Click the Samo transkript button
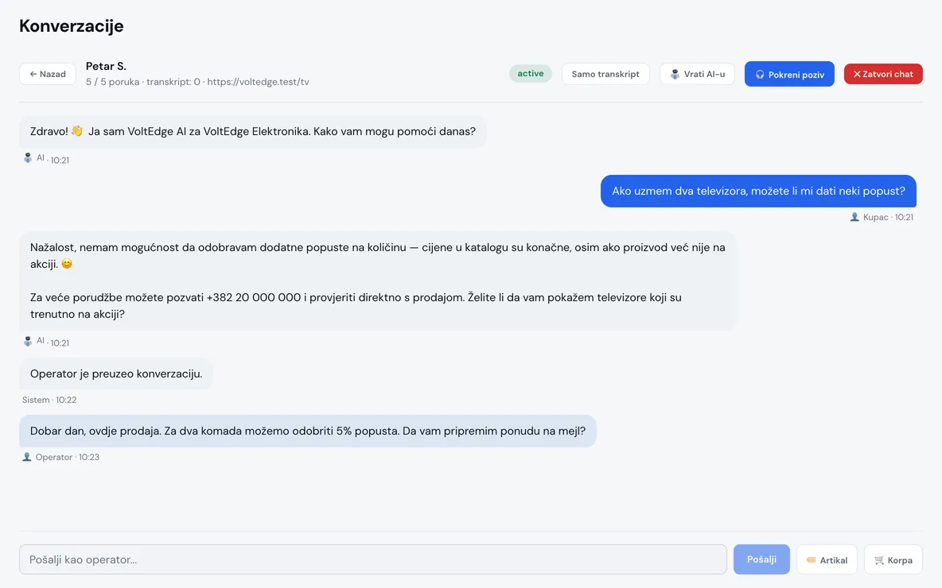This screenshot has width=942, height=588. click(605, 74)
